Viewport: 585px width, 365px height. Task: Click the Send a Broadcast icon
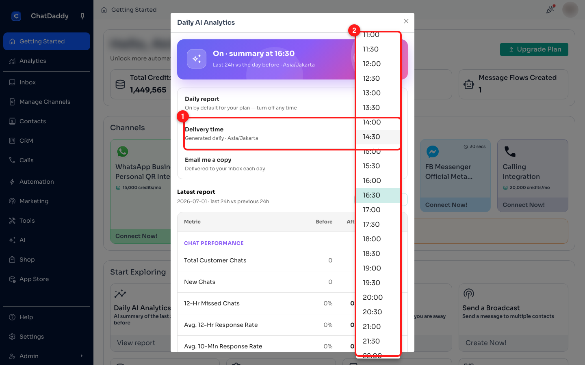pos(469,294)
